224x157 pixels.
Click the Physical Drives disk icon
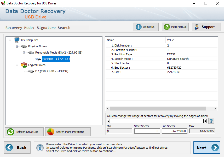point(24,46)
